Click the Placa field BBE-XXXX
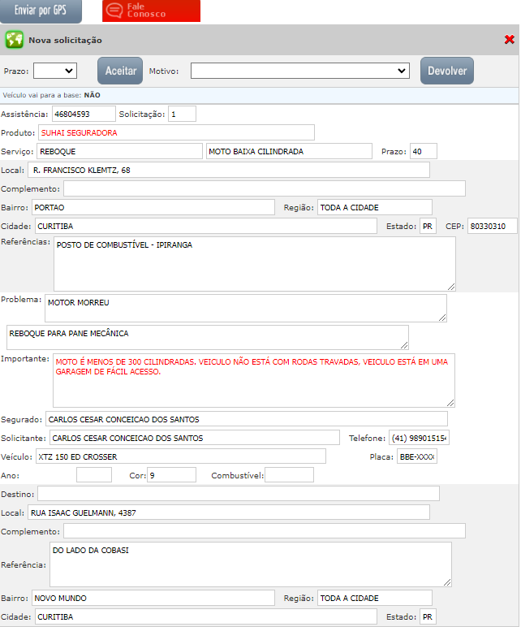 tap(417, 456)
